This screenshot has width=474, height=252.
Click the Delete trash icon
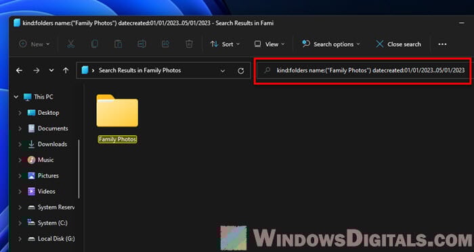[x=189, y=45]
